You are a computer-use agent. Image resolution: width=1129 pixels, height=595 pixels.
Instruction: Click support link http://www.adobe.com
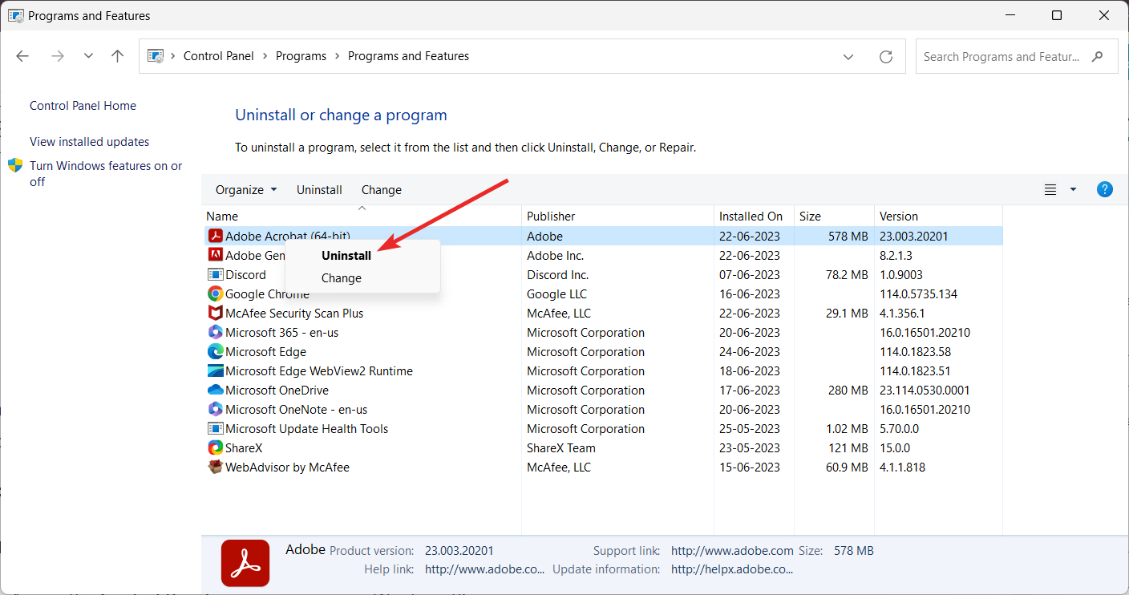732,551
